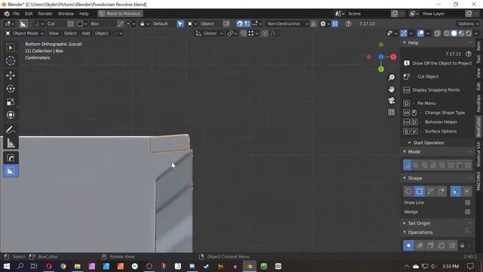The width and height of the screenshot is (483, 272).
Task: Toggle proportional editing button
Action: (x=265, y=33)
